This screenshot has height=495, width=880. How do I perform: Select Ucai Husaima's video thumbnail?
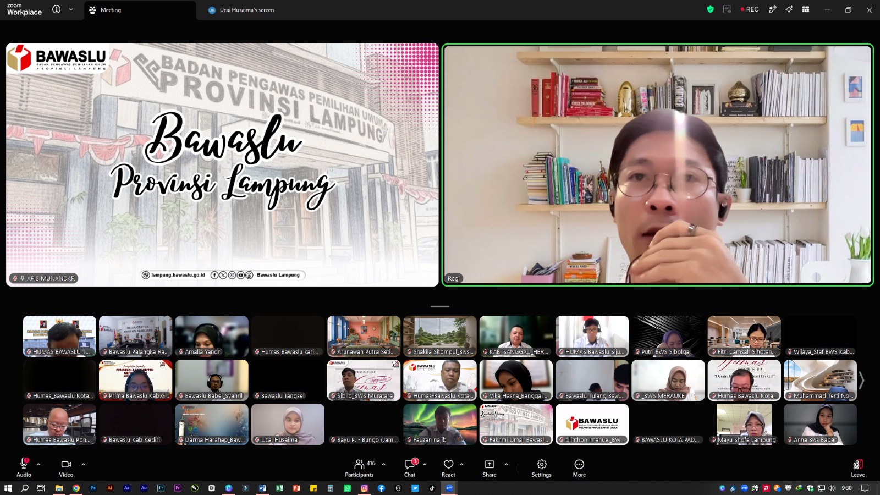point(288,424)
